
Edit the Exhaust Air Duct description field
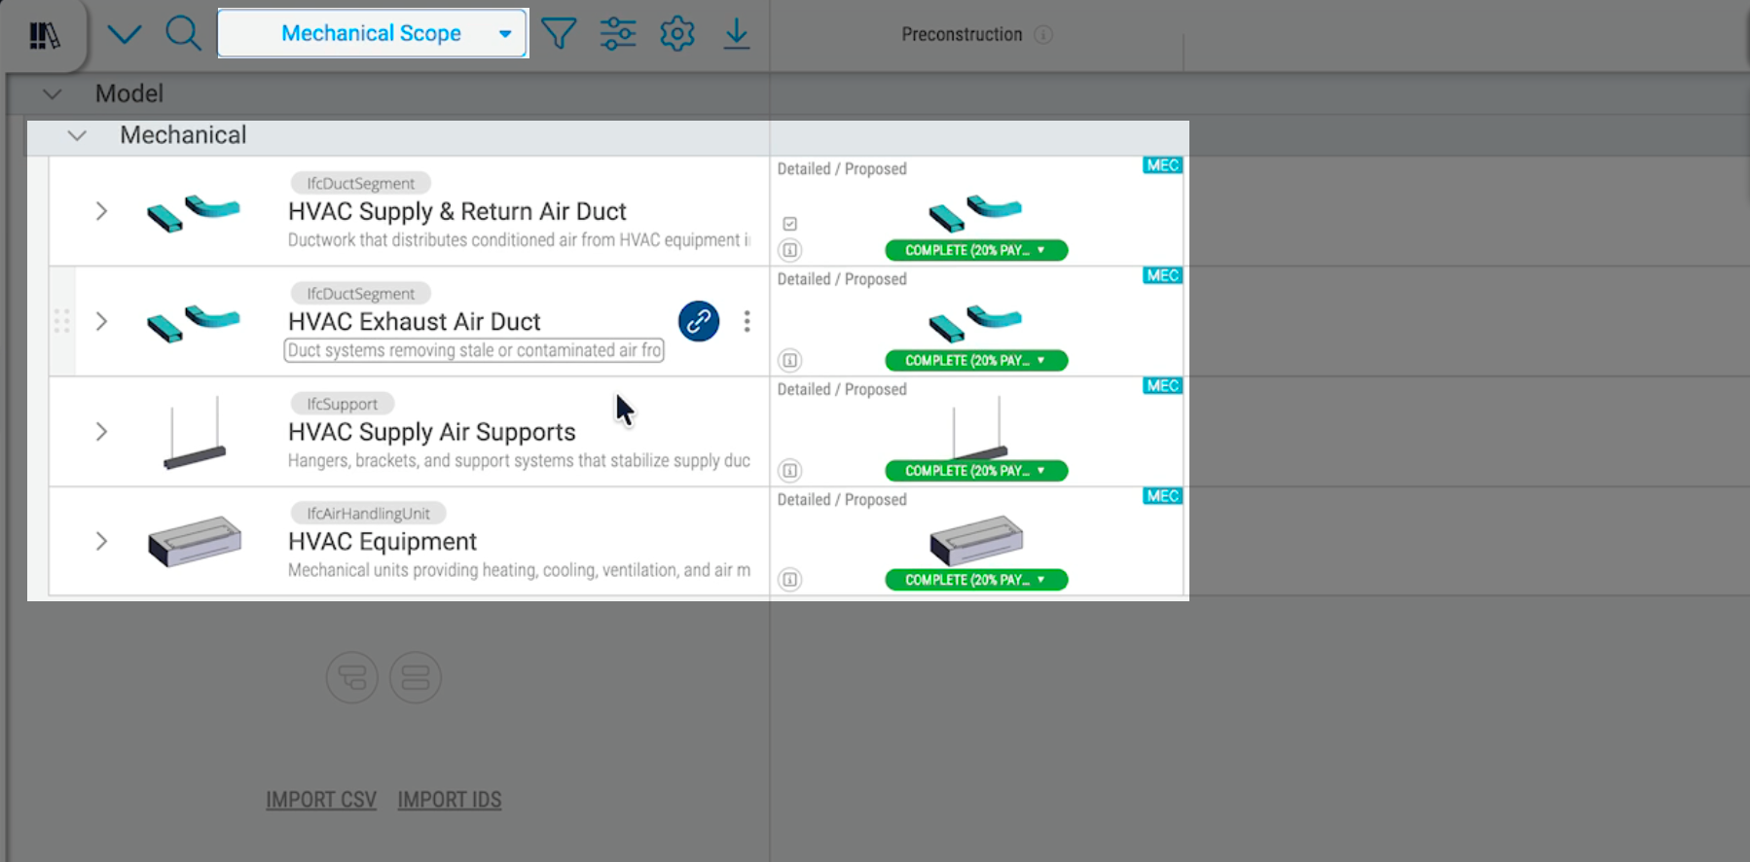[x=474, y=350]
